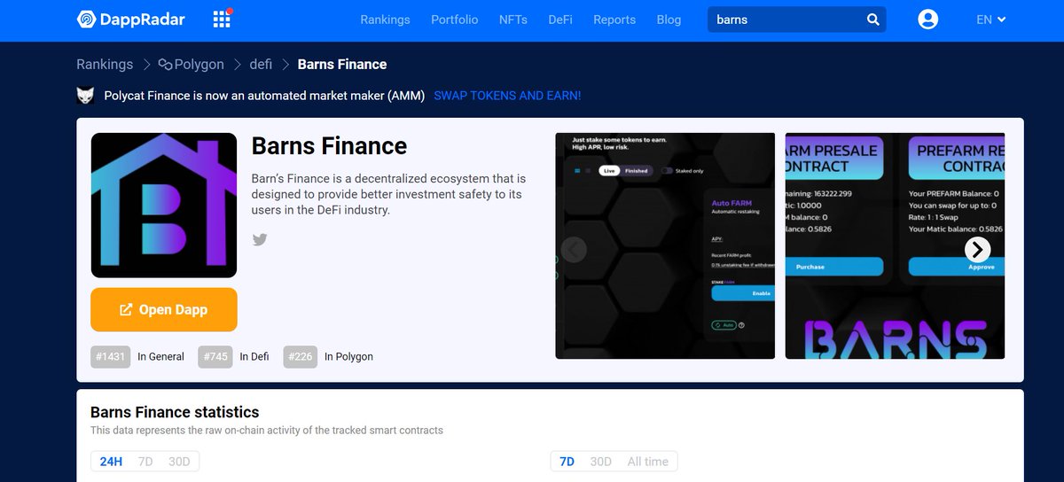Select the left 30D statistics period
The width and height of the screenshot is (1064, 482).
pos(179,462)
